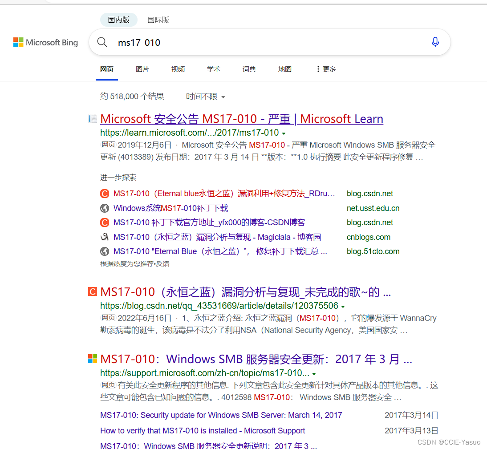Click the three-dot icon of 更多
Viewport: 487px width, 449px height.
(x=318, y=69)
